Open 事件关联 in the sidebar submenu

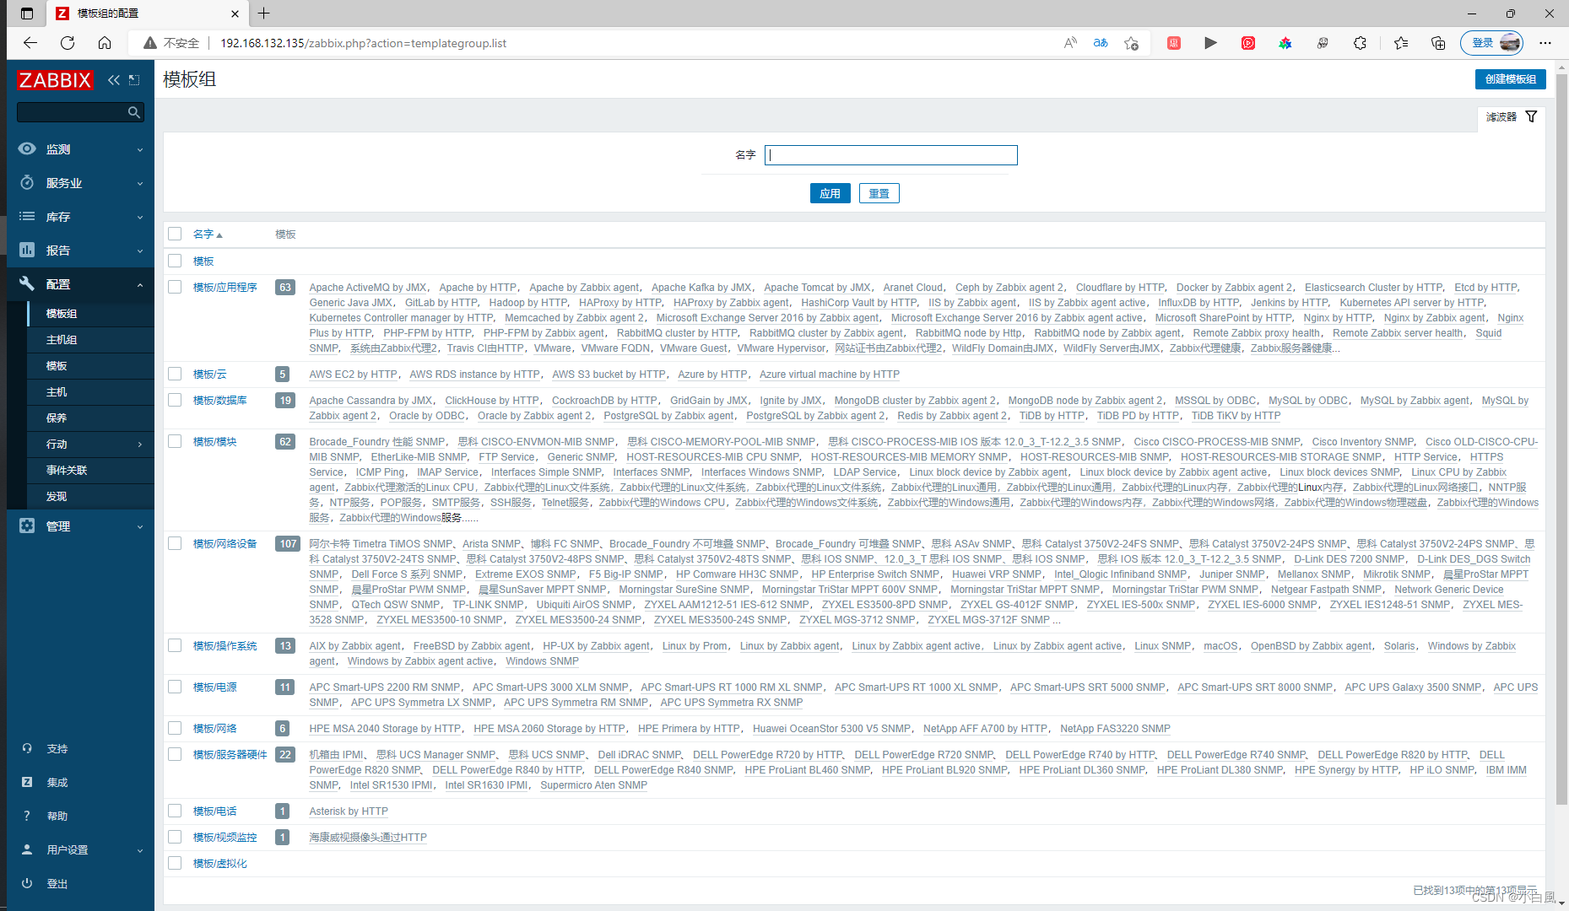(x=67, y=470)
